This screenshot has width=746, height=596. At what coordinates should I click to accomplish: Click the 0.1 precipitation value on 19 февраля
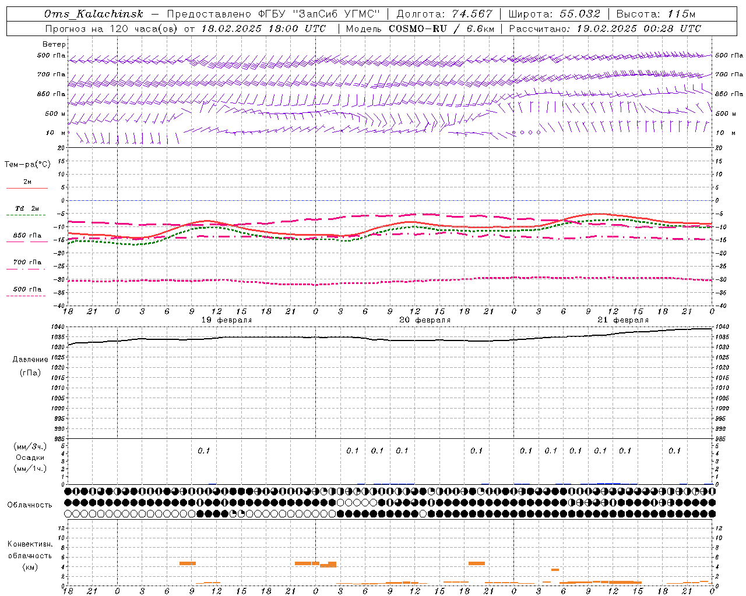click(204, 450)
